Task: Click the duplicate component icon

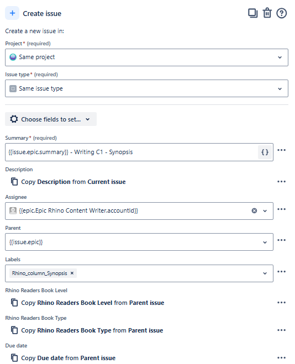Action: [253, 13]
